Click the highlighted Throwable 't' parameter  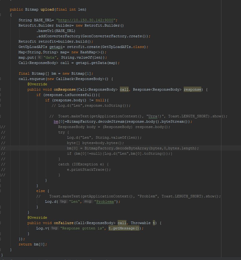coord(154,223)
